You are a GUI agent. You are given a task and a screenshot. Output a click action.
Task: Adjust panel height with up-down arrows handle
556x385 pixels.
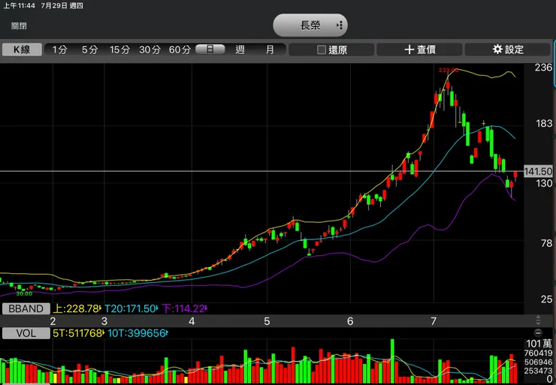tap(538, 320)
